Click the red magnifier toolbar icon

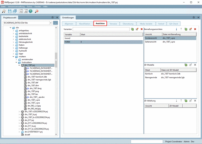37,11
